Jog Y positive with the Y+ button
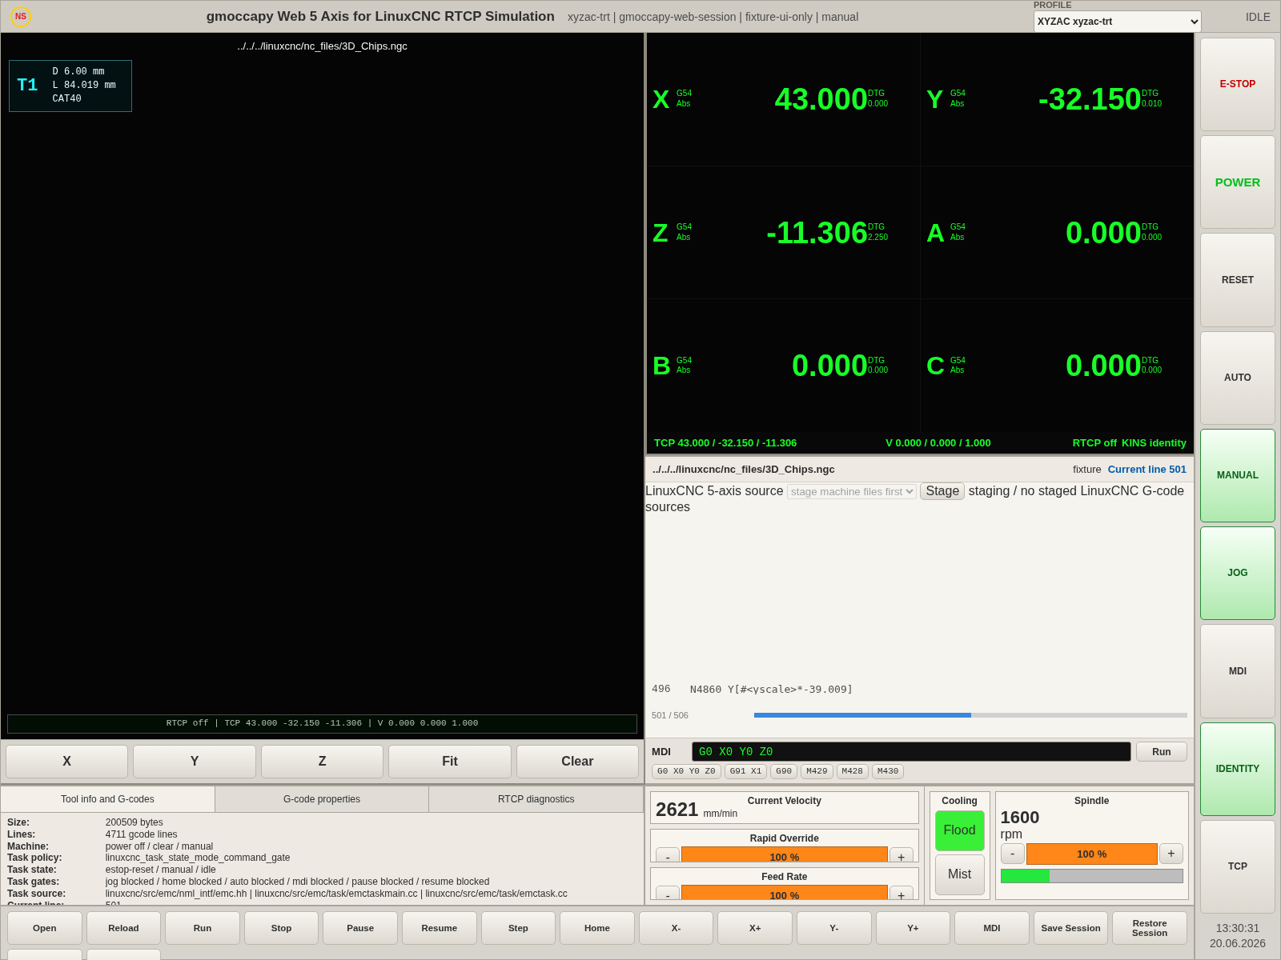The height and width of the screenshot is (960, 1281). click(913, 928)
